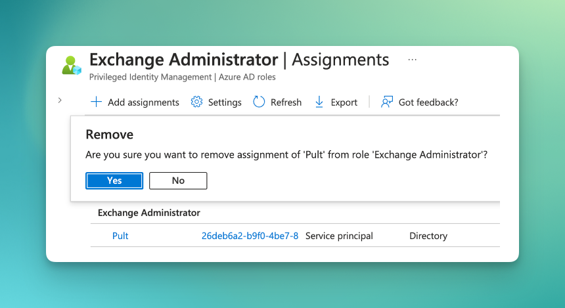This screenshot has width=565, height=308.
Task: Open the 26deb6a2-b9f0-4be7-8 object ID link
Action: pyautogui.click(x=250, y=236)
